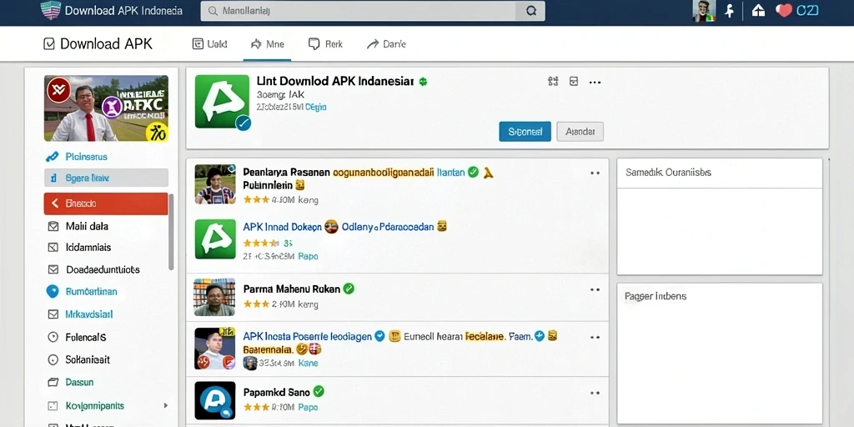Open the home icon in top bar
Image resolution: width=854 pixels, height=427 pixels.
758,10
